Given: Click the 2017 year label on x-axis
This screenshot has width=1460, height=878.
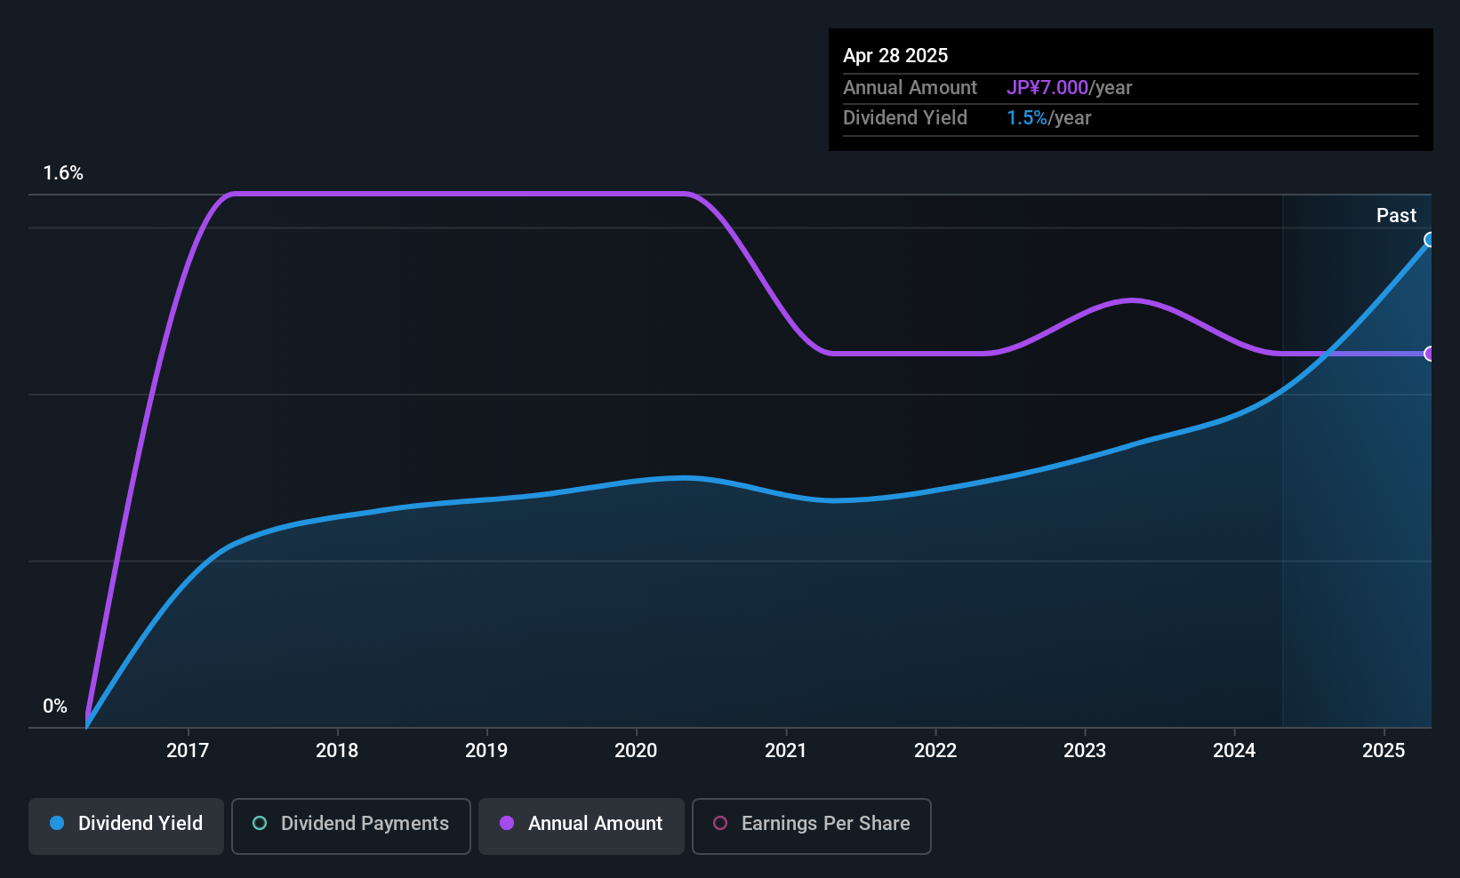Looking at the screenshot, I should click(x=188, y=750).
